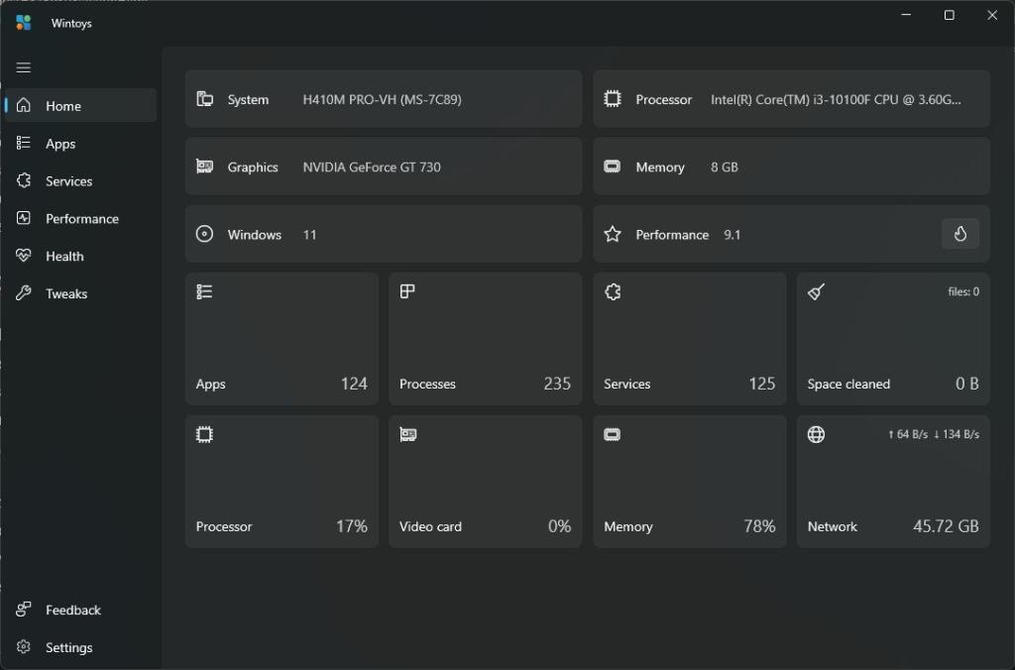Click the Windows 11 info tile
Screen dimensions: 1015x670
pos(383,234)
